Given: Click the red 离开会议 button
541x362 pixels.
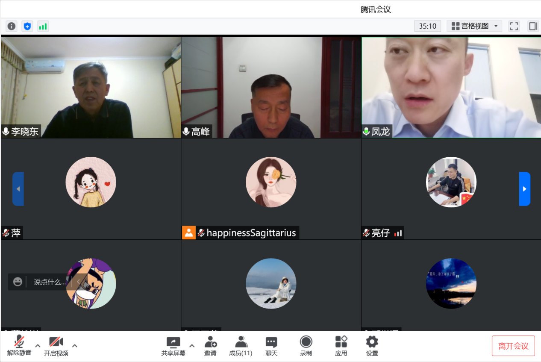Looking at the screenshot, I should tap(513, 346).
